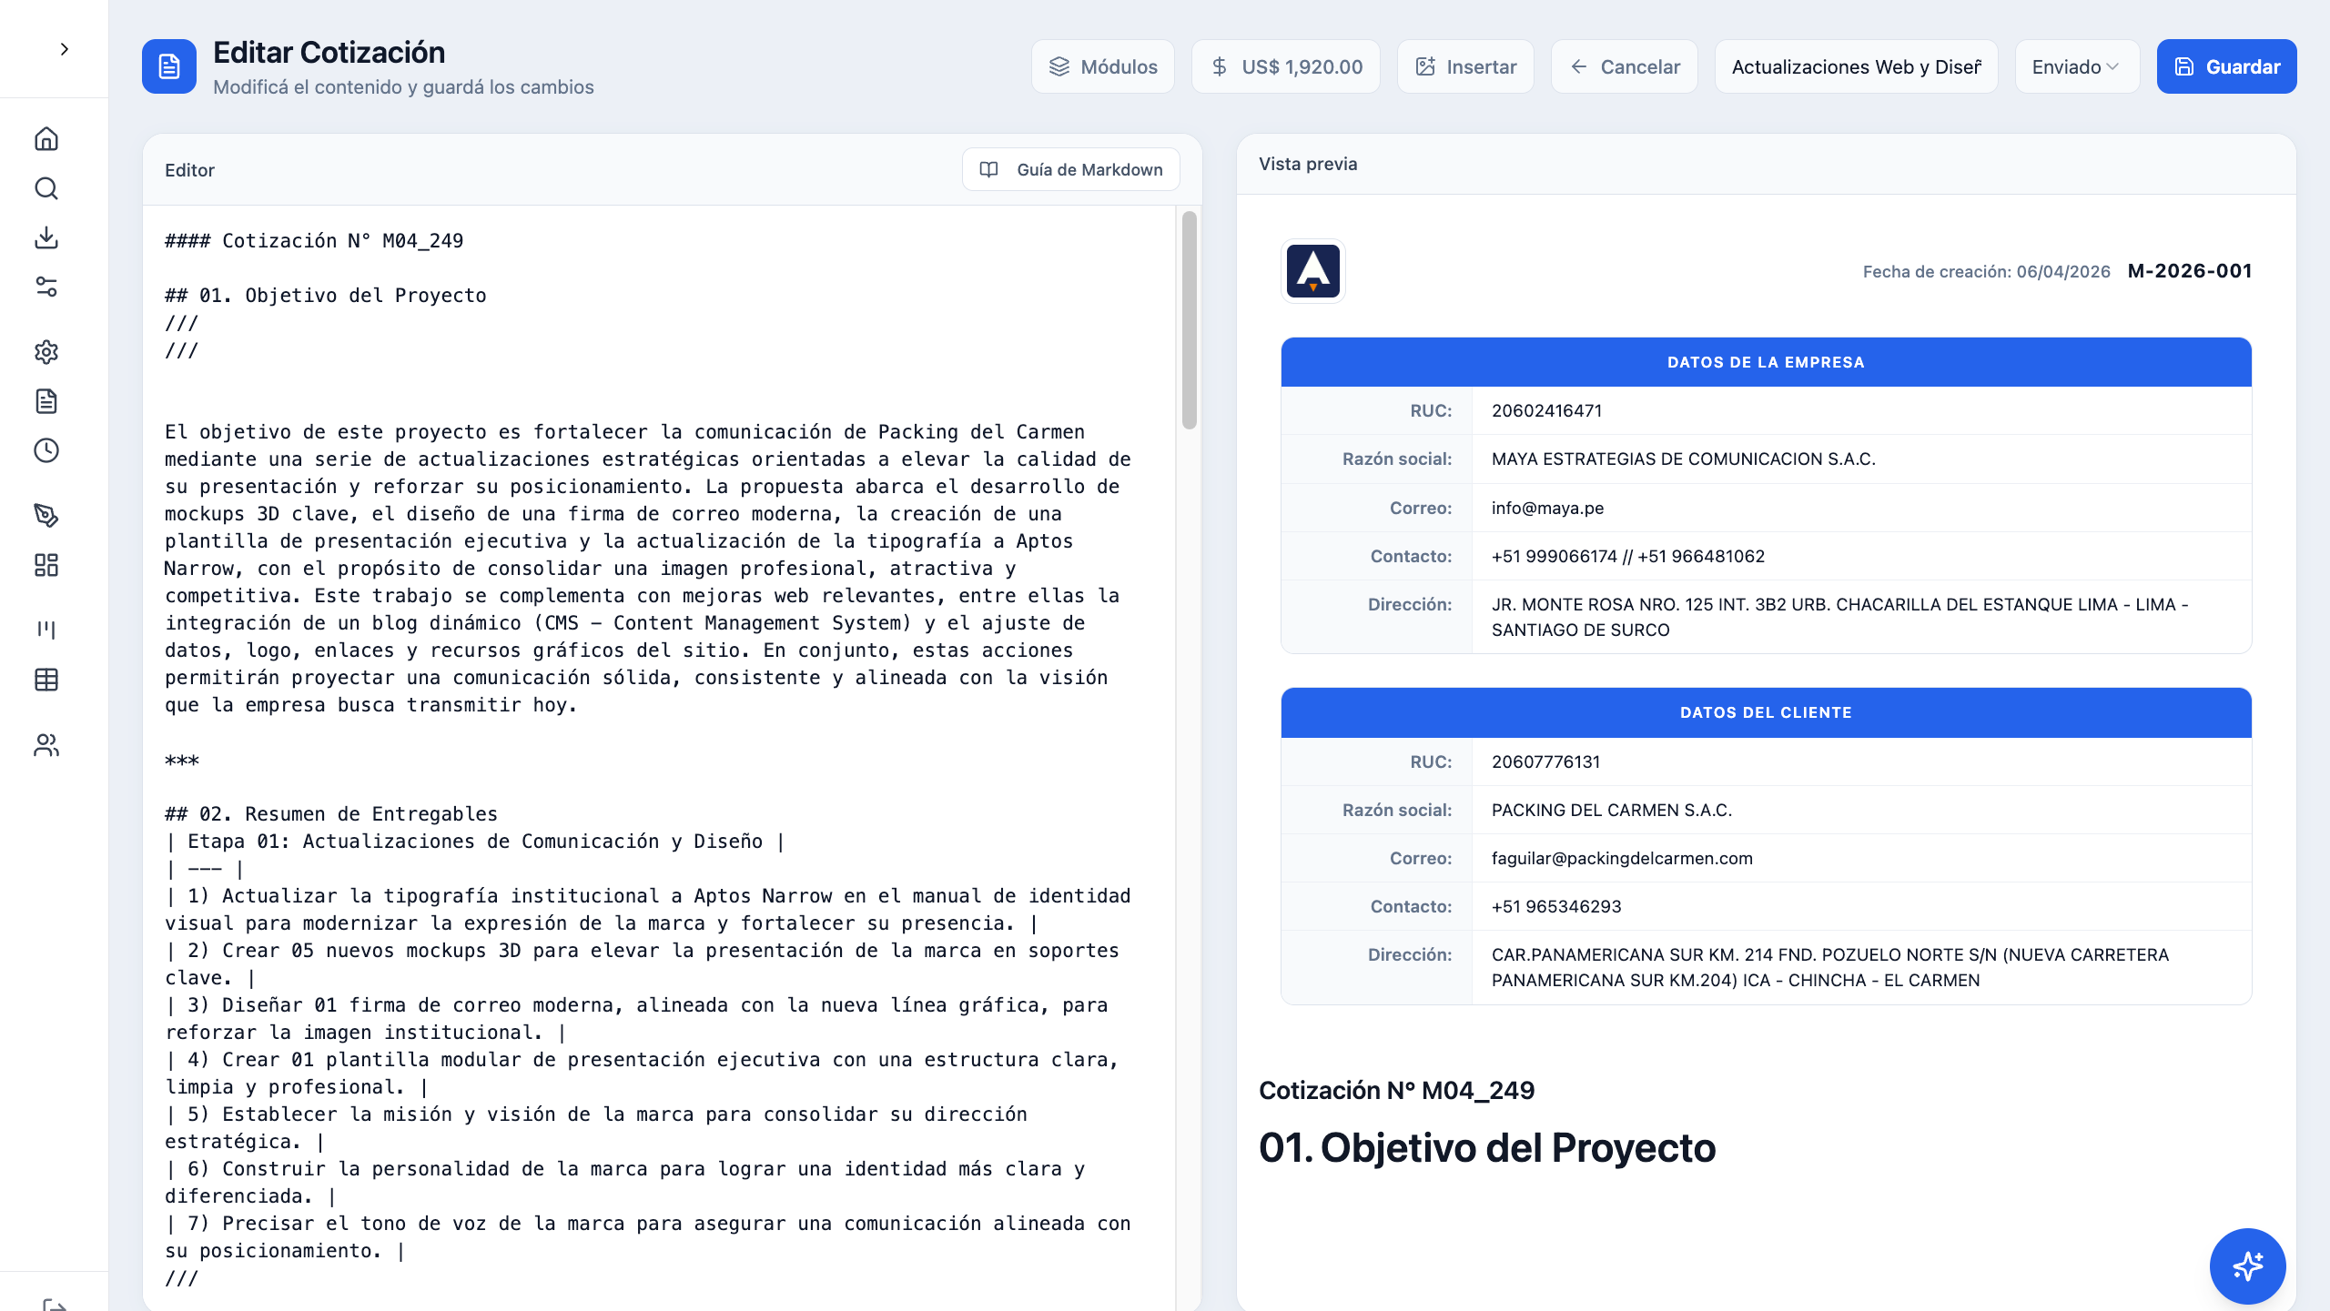Open the pen tool icon in sidebar
2330x1311 pixels.
point(46,516)
